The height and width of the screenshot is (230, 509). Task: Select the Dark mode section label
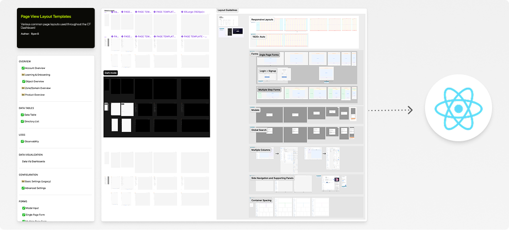tap(111, 73)
